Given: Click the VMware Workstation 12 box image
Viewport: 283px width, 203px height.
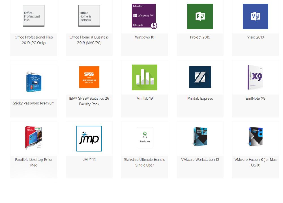Looking at the screenshot, I should 200,137.
